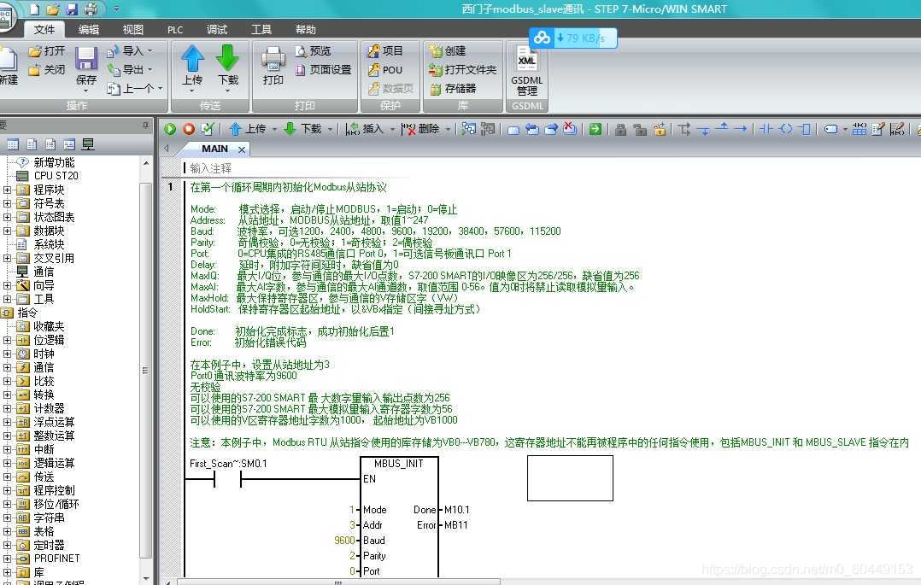Click Print Preview in ribbon

313,51
